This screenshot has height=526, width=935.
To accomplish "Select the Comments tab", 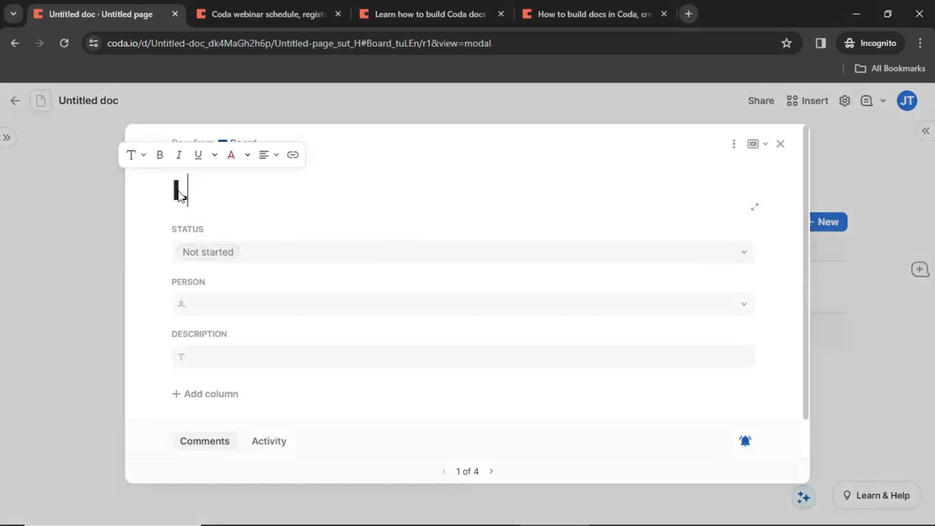I will pos(205,441).
